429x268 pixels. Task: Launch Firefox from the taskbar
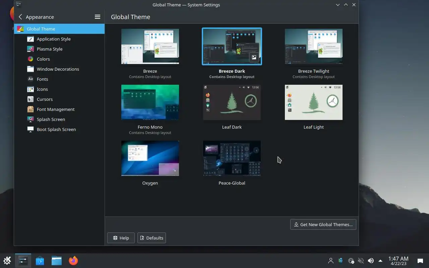pos(73,260)
